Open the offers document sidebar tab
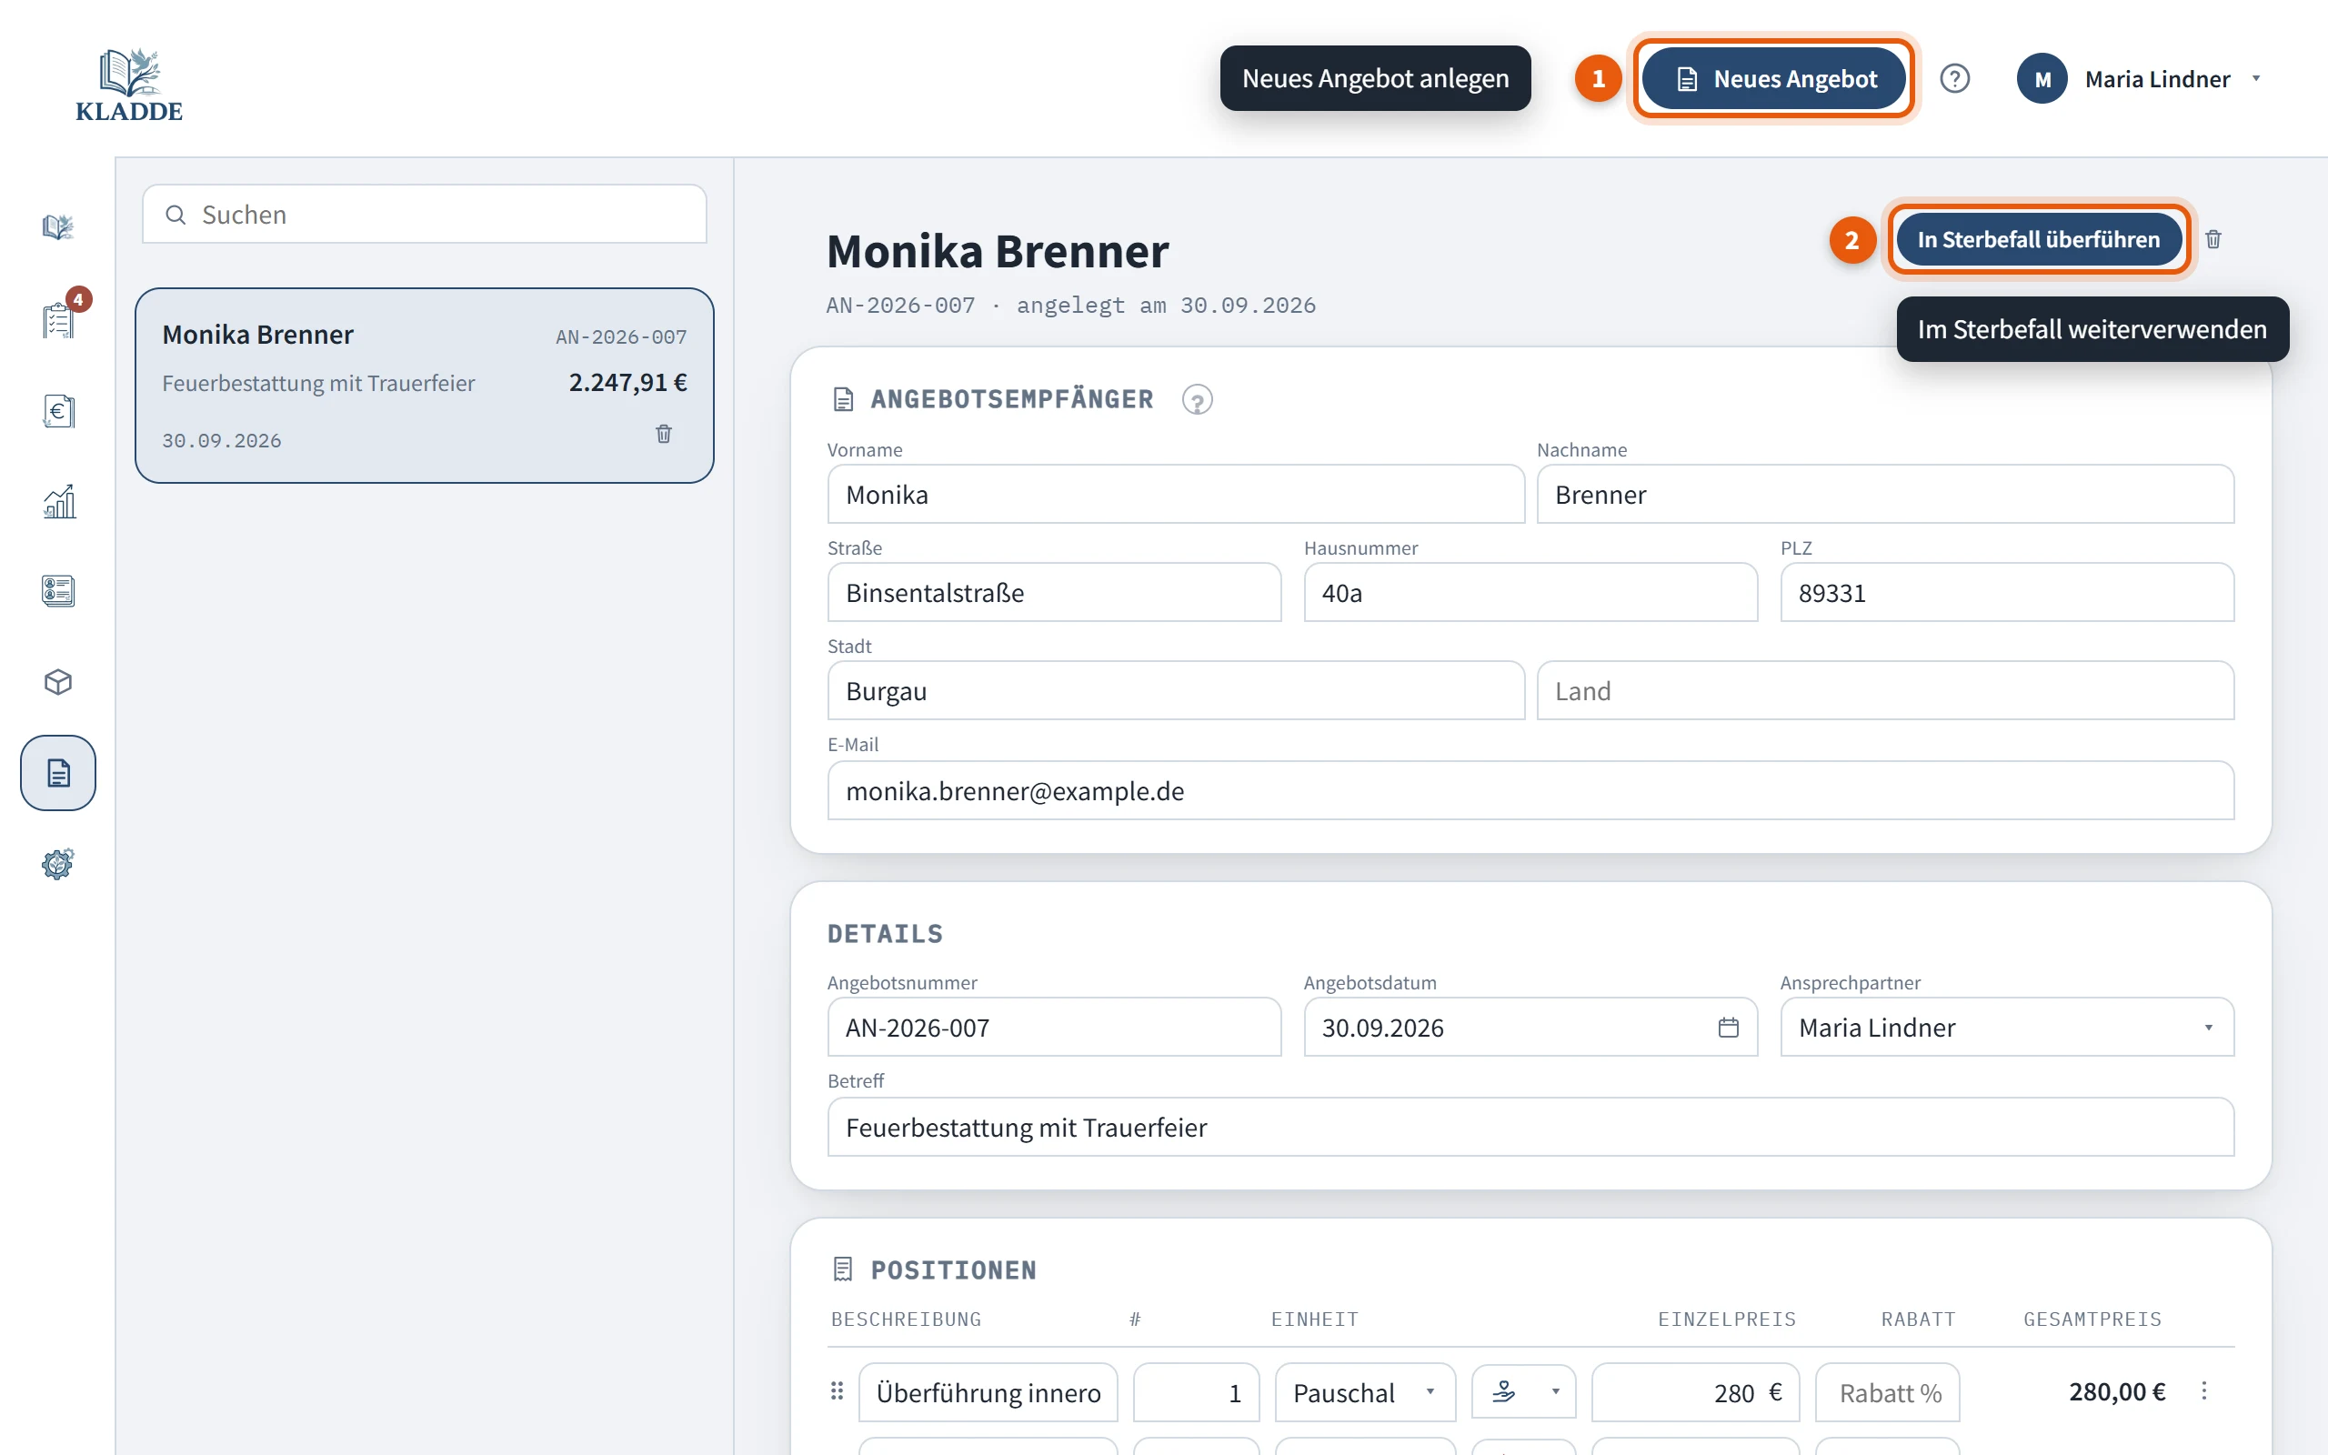 (57, 773)
